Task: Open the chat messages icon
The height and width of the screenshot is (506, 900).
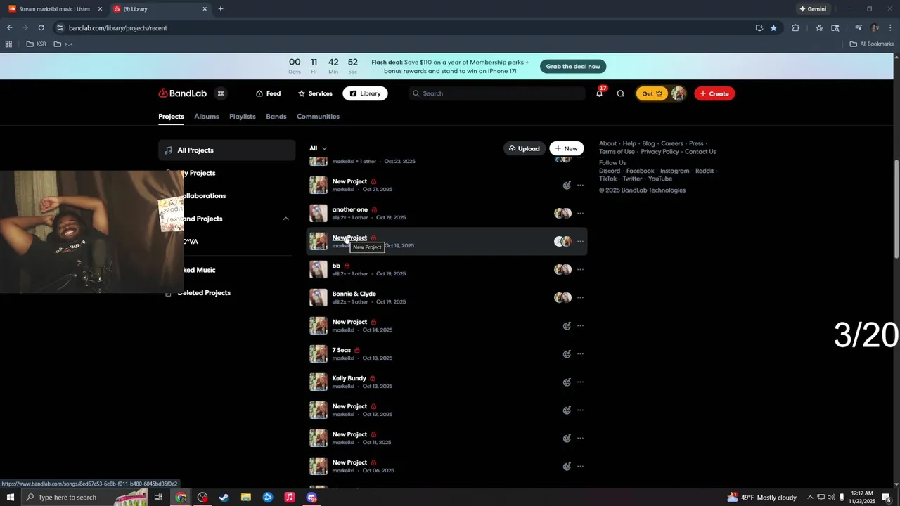Action: (620, 93)
